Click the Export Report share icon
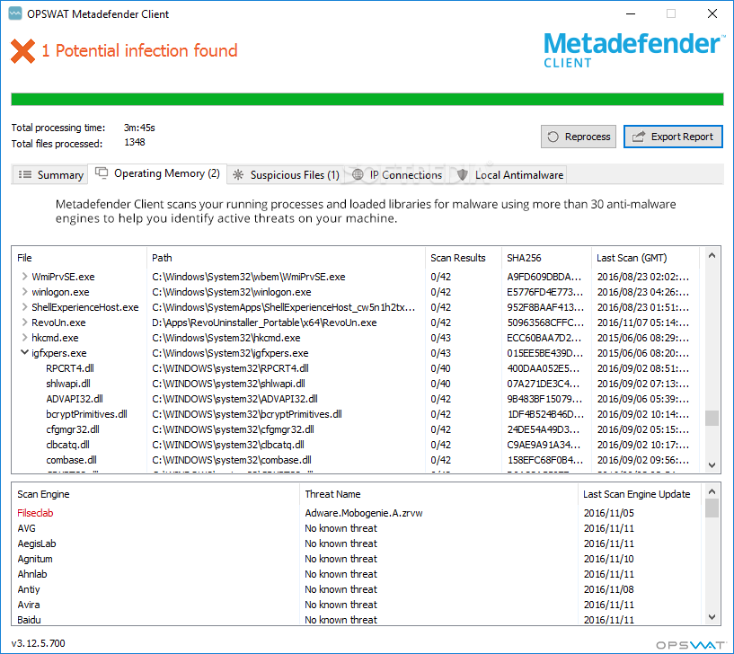The height and width of the screenshot is (654, 734). coord(639,137)
